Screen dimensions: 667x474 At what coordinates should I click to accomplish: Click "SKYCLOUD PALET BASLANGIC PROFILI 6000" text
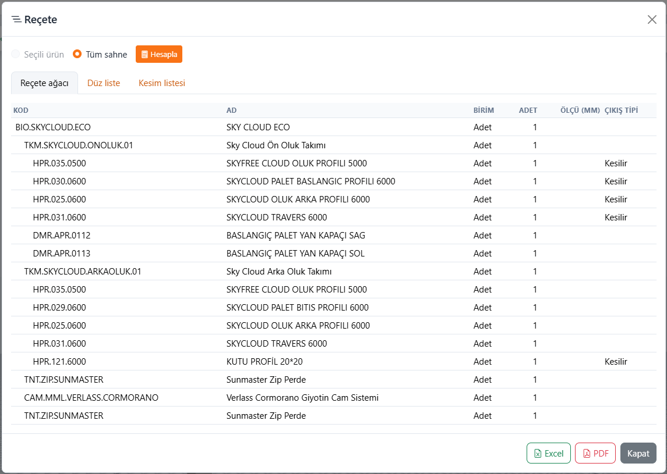311,181
